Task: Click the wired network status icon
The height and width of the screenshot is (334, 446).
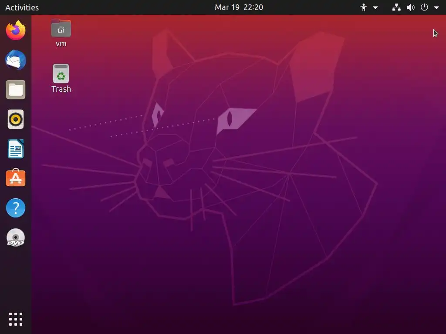Action: click(396, 7)
